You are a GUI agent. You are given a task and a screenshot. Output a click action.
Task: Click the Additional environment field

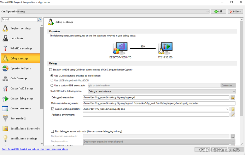click(x=156, y=115)
